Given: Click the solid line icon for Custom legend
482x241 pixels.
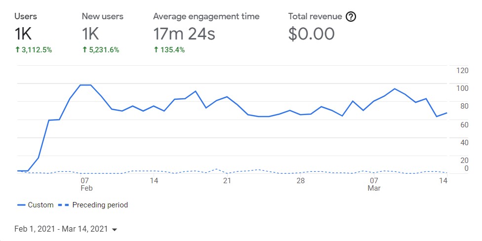Looking at the screenshot, I should (x=21, y=205).
